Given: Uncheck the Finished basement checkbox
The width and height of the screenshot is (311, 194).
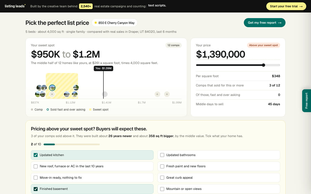Looking at the screenshot, I should click(x=36, y=189).
